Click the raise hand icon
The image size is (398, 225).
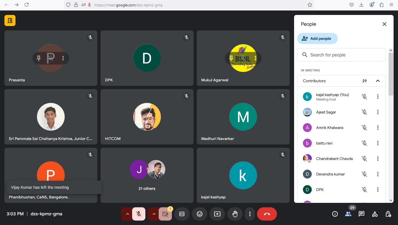click(x=235, y=214)
